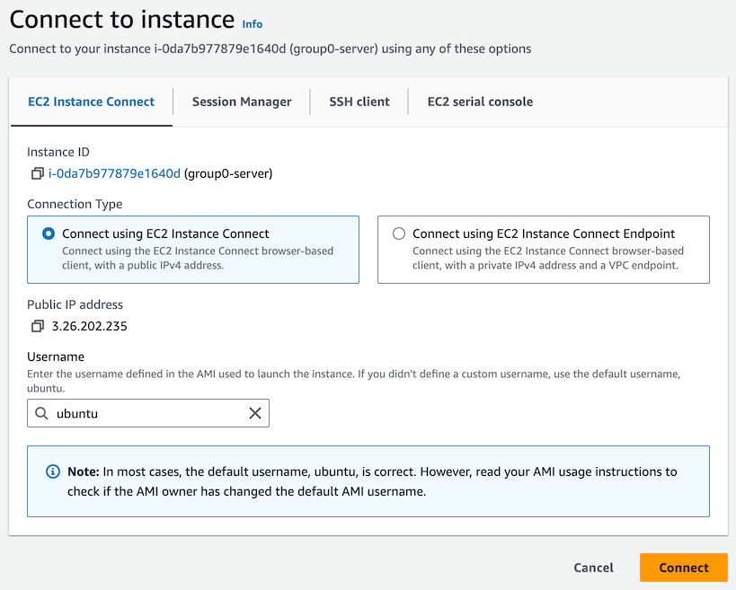
Task: Click the Cancel button
Action: tap(593, 568)
